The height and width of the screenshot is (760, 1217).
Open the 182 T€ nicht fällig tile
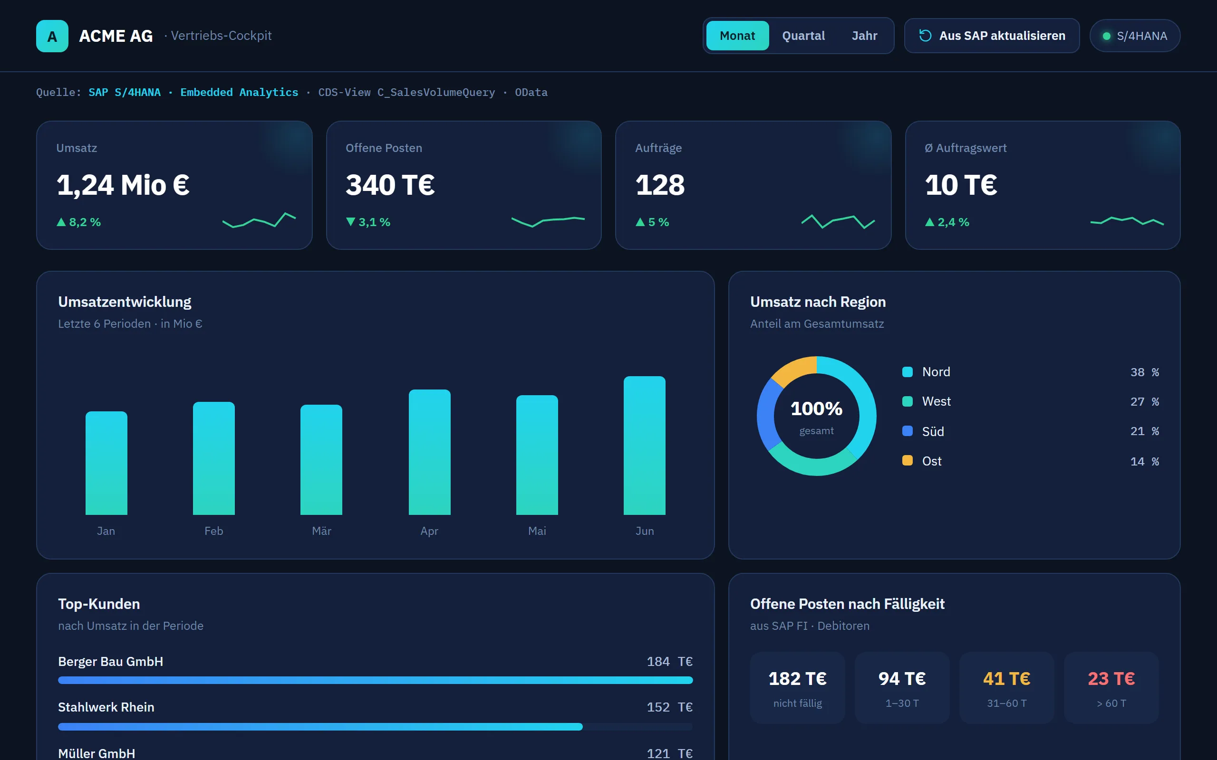pos(798,688)
